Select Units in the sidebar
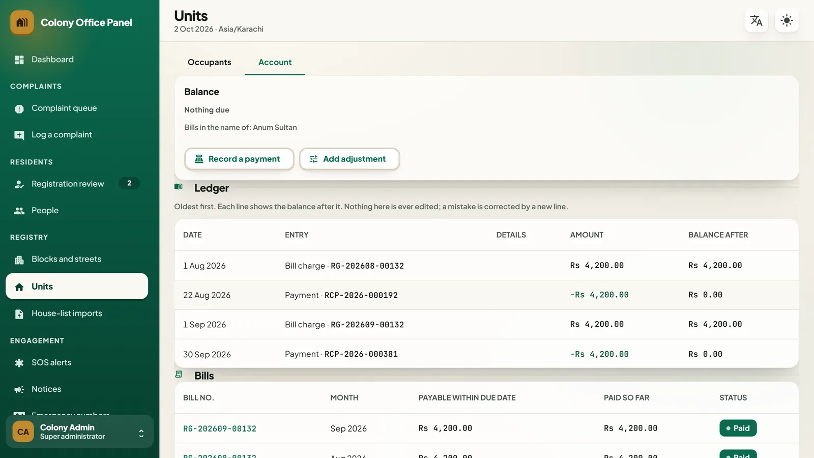The image size is (814, 458). click(x=77, y=287)
